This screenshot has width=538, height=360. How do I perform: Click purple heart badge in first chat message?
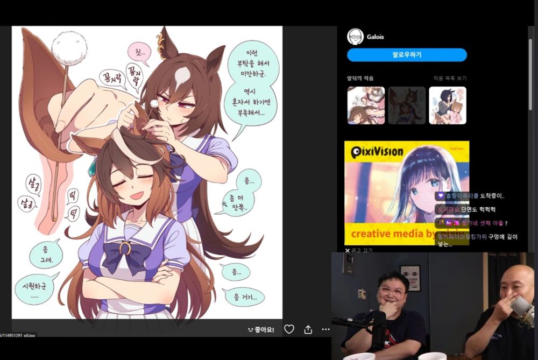(x=441, y=196)
